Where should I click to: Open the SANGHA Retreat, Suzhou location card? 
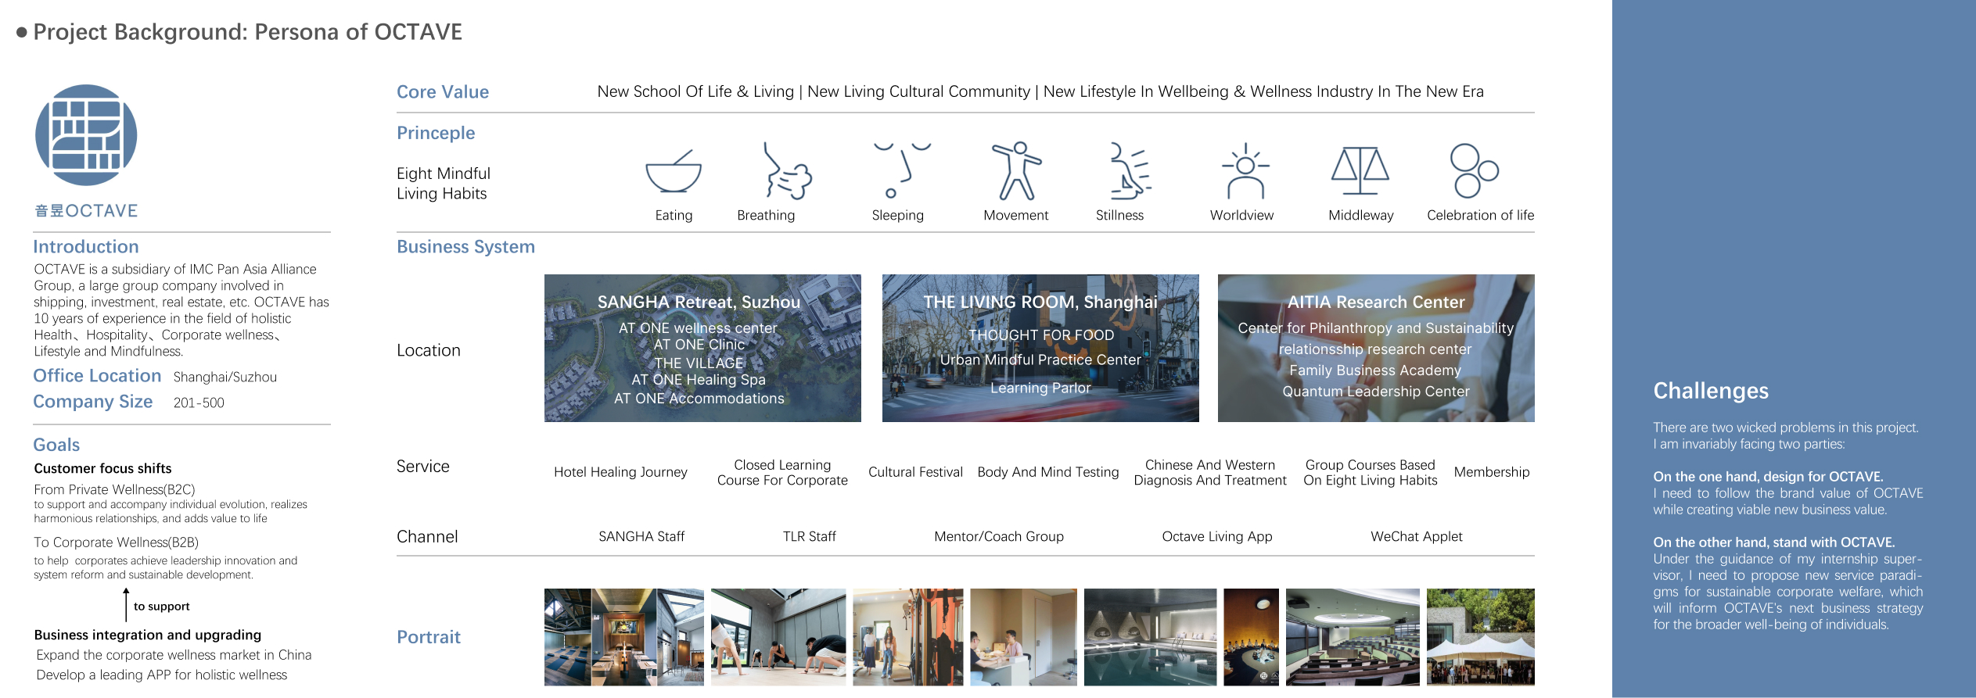(702, 348)
